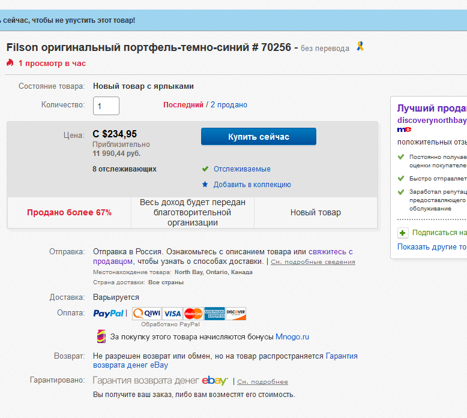Click checkmark beside 'Быстро отправляет' seller note
The height and width of the screenshot is (418, 467).
tap(401, 179)
